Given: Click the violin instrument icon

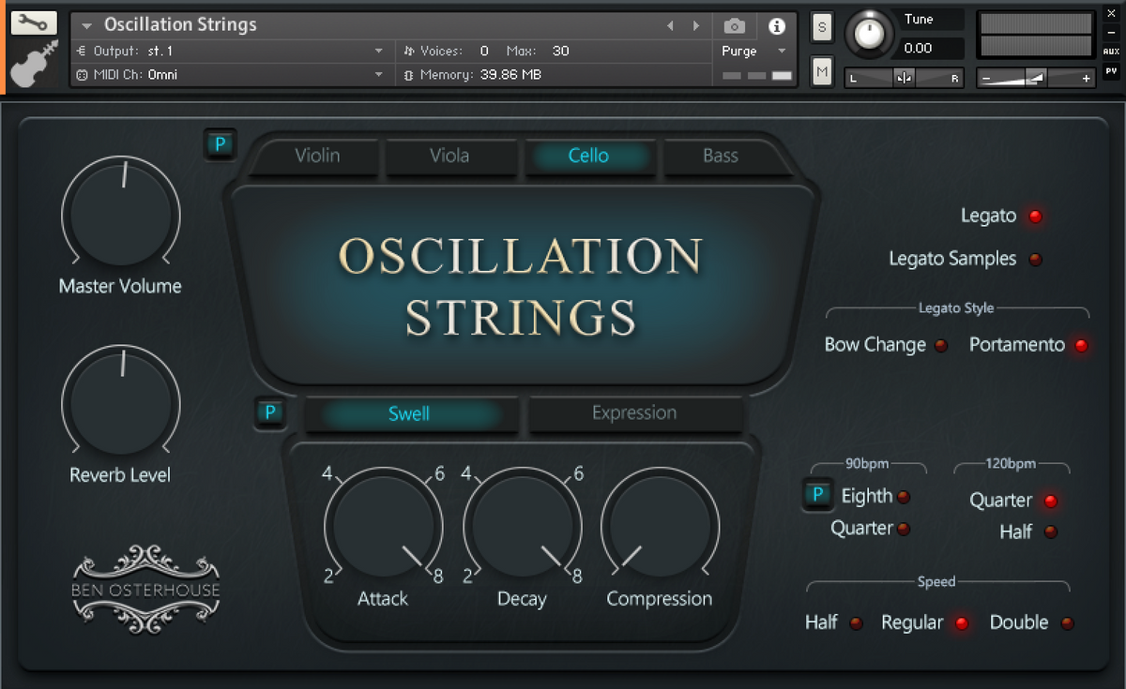Looking at the screenshot, I should tap(34, 64).
